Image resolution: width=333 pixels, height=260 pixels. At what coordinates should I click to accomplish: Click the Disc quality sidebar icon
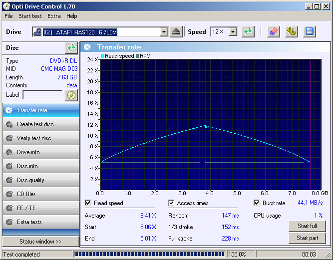[x=9, y=180]
